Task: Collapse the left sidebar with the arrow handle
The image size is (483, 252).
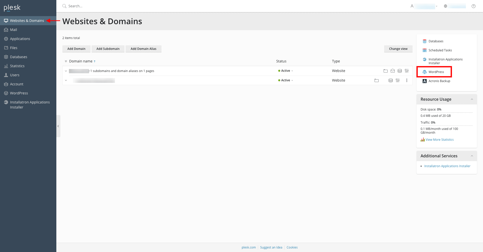Action: pyautogui.click(x=58, y=126)
